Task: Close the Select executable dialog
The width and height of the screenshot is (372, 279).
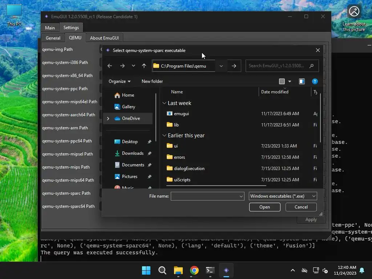Action: [x=318, y=50]
